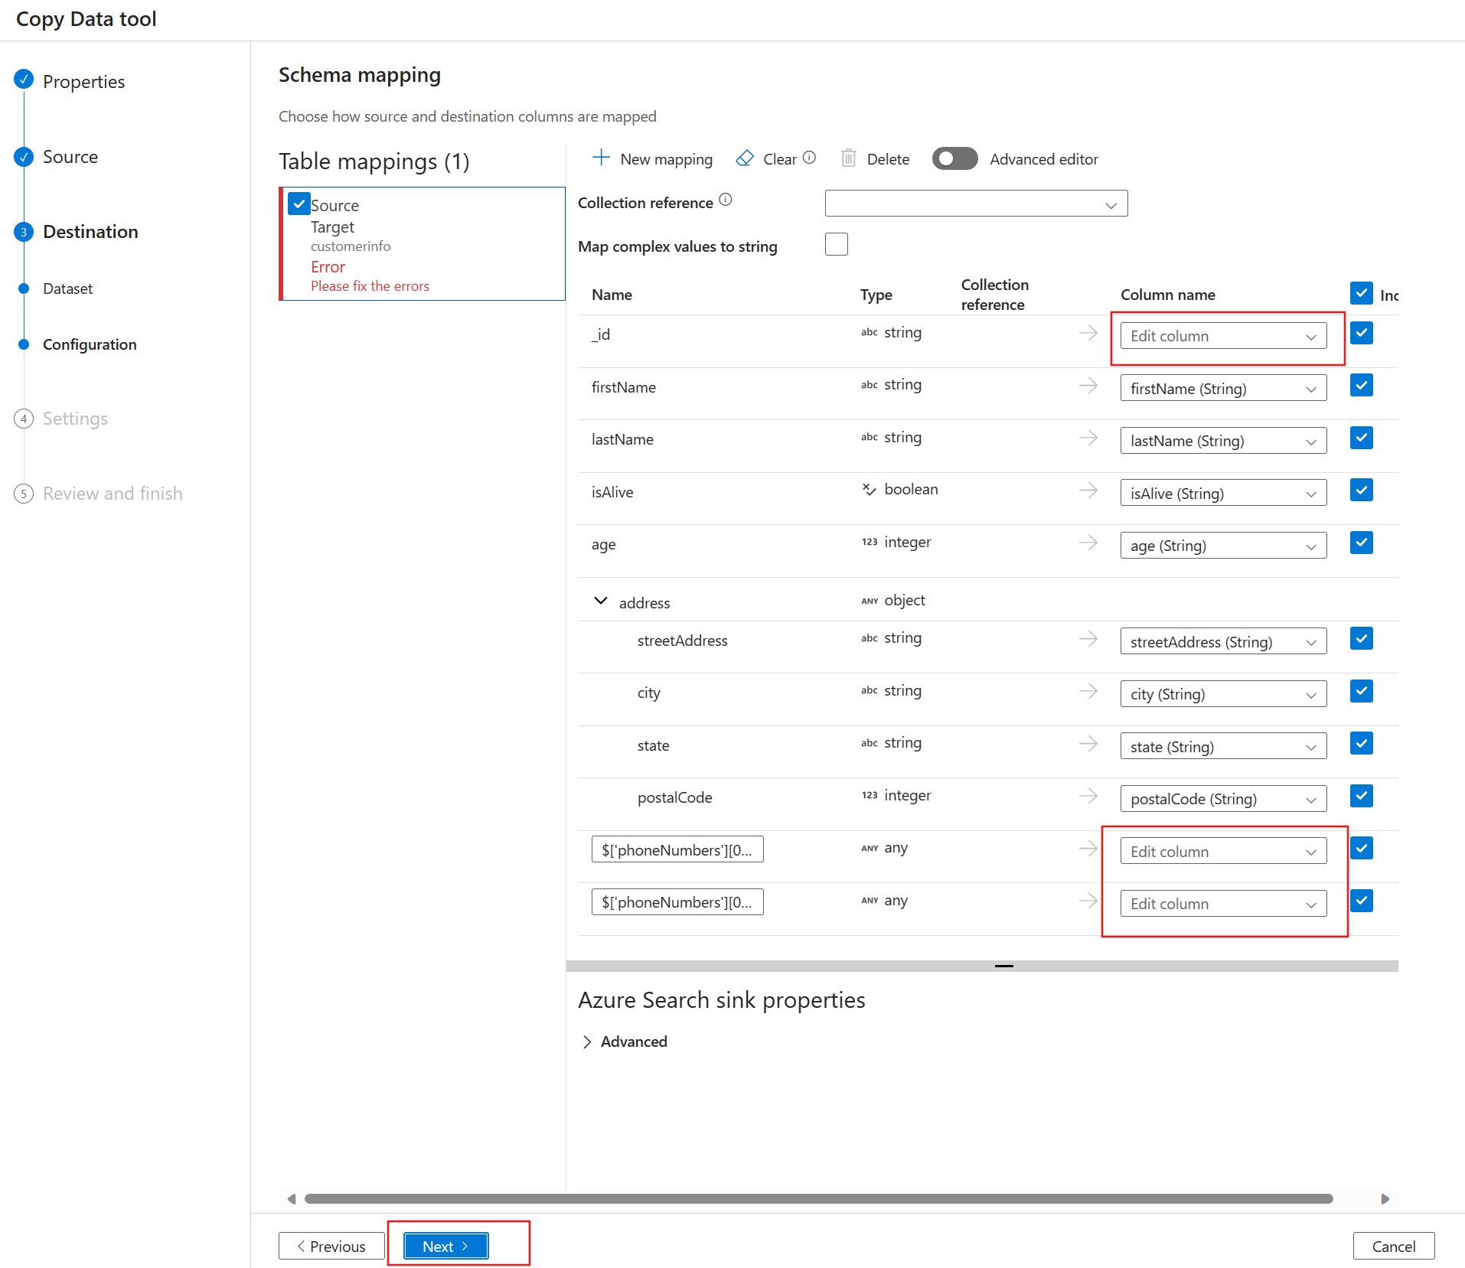Expand the Advanced sink properties section
Screen dimensions: 1465x1268
[x=587, y=1041]
